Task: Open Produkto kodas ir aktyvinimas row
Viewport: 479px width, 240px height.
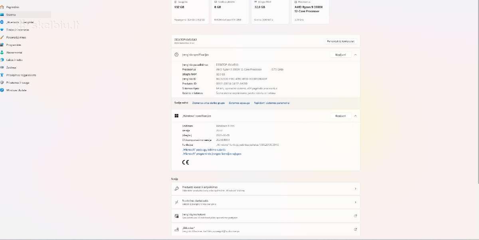Action: [265, 189]
